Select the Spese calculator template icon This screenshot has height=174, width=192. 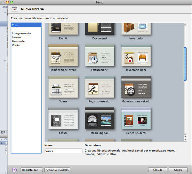pyautogui.click(x=63, y=87)
